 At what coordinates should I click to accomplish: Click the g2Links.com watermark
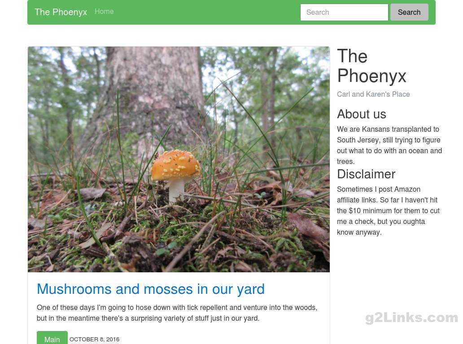coord(411,318)
